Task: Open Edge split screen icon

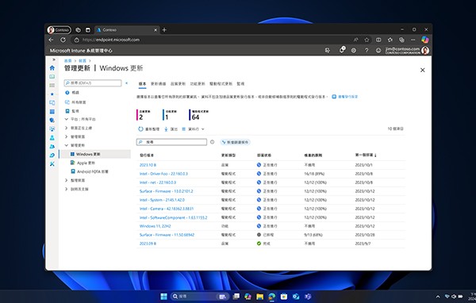Action: pos(378,40)
